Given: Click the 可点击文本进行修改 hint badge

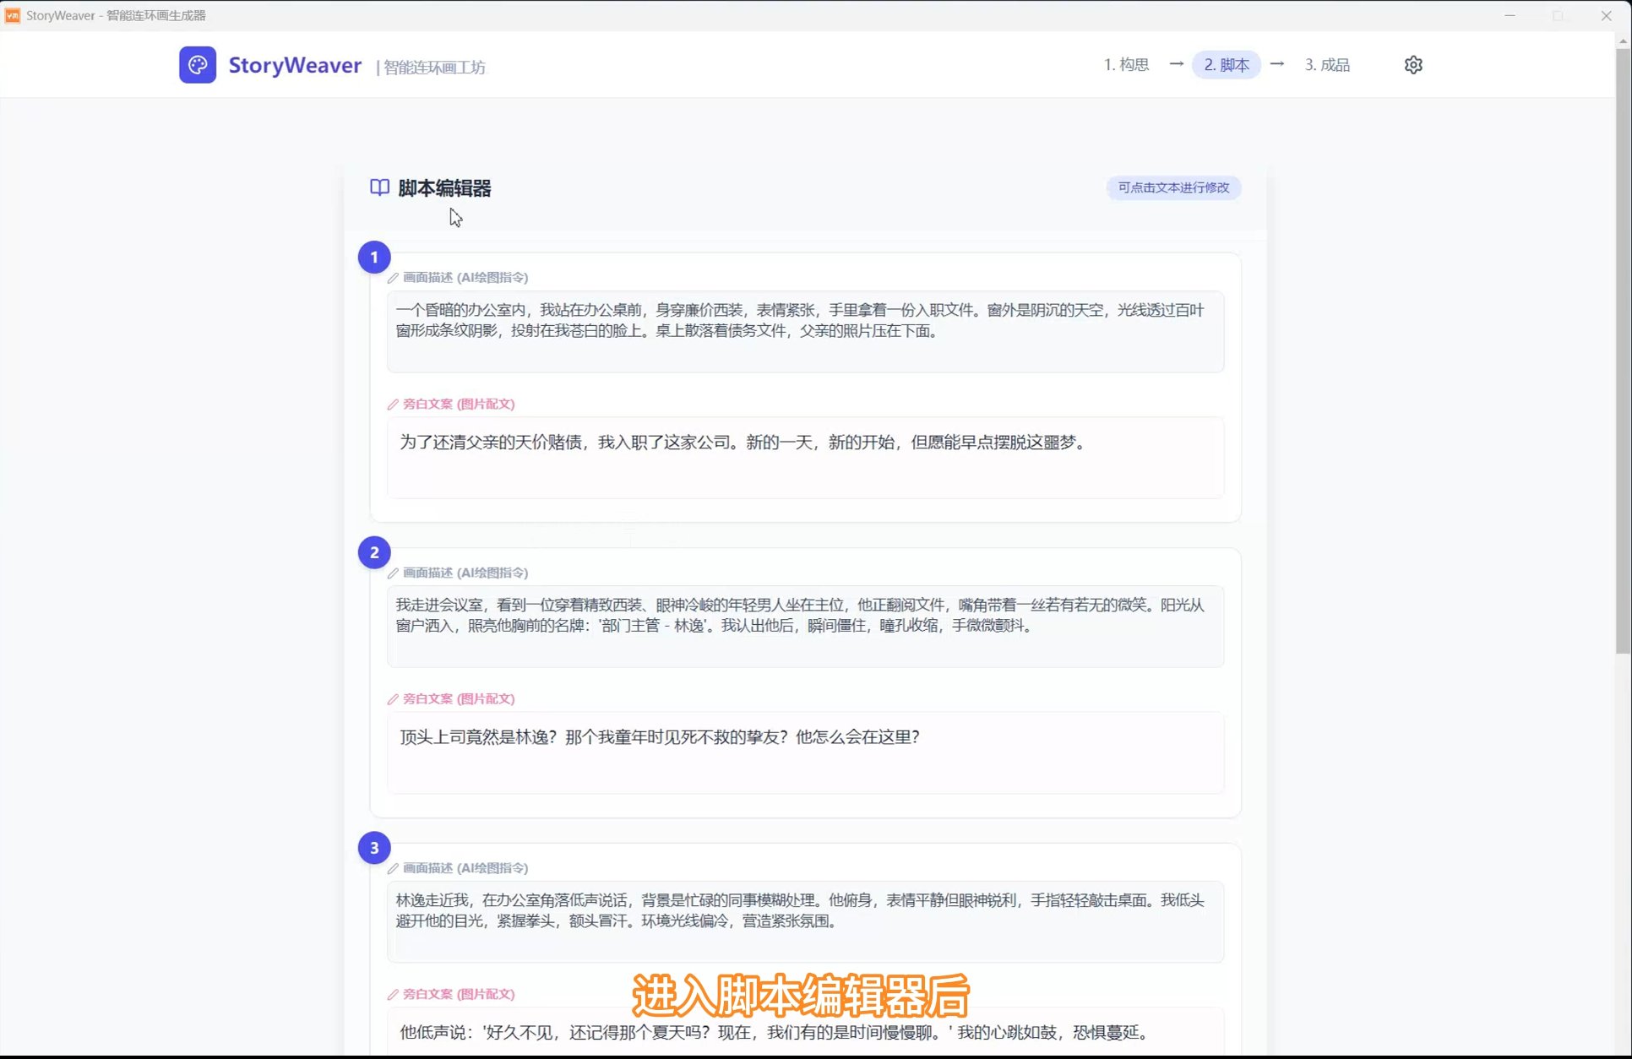Looking at the screenshot, I should 1173,187.
